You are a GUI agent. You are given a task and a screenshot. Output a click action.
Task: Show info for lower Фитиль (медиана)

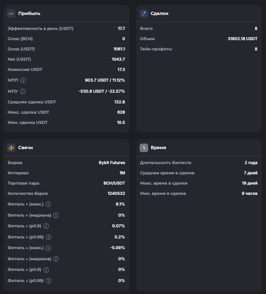click(x=56, y=259)
